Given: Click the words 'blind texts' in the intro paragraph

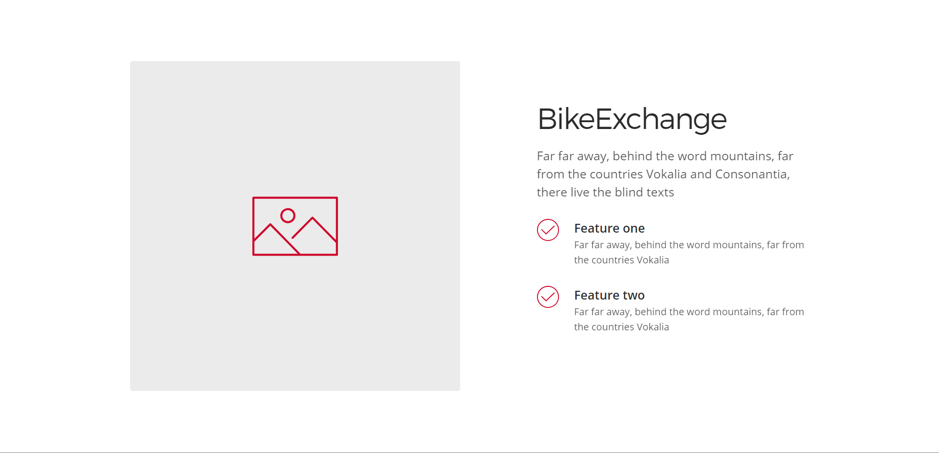Looking at the screenshot, I should 644,192.
